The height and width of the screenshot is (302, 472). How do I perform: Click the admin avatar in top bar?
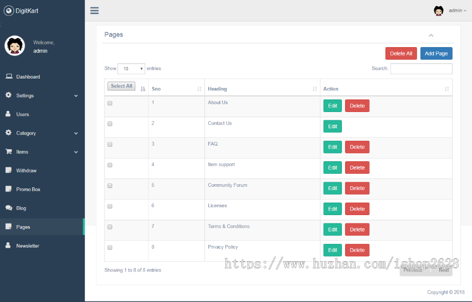[x=438, y=11]
